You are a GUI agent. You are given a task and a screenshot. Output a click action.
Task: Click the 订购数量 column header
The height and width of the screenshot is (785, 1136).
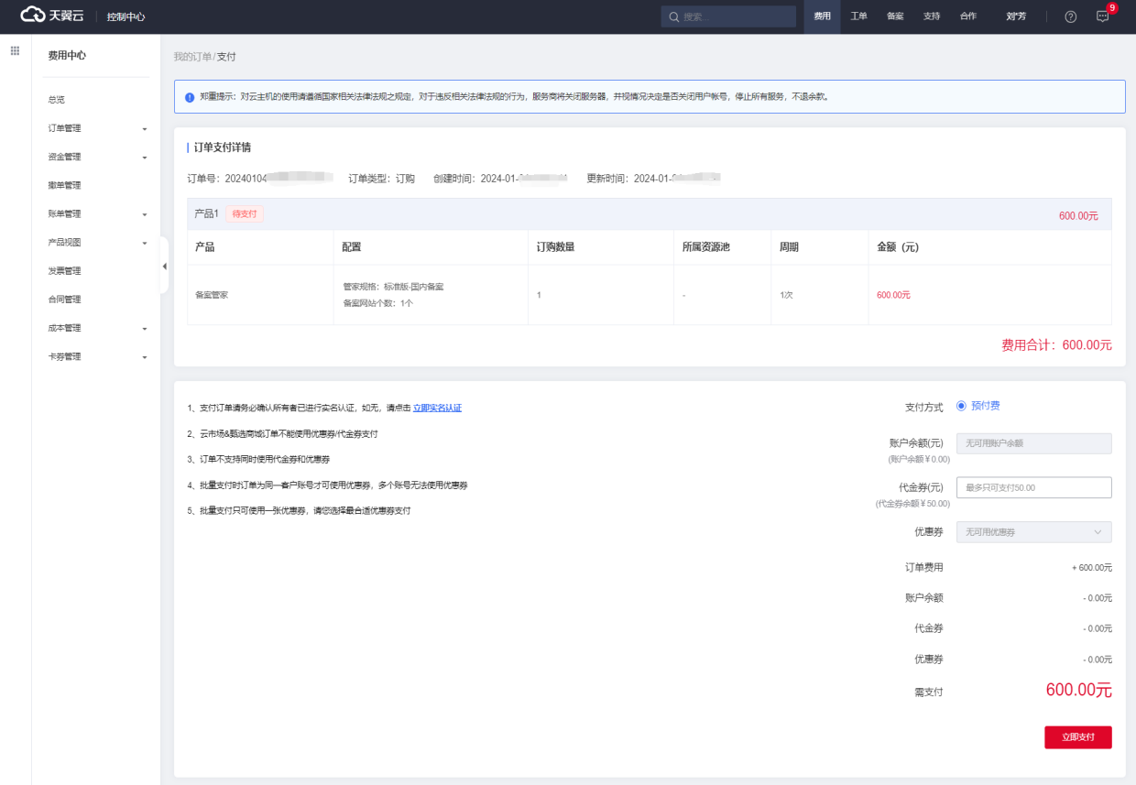(556, 247)
